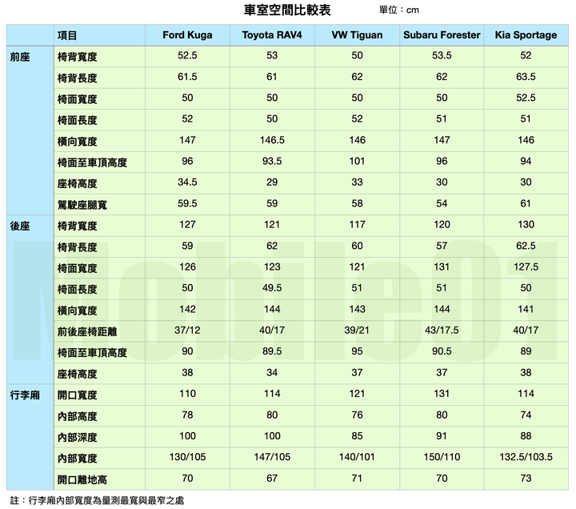This screenshot has width=576, height=509.
Task: Click Subaru Forester value 53.5
Action: (442, 55)
